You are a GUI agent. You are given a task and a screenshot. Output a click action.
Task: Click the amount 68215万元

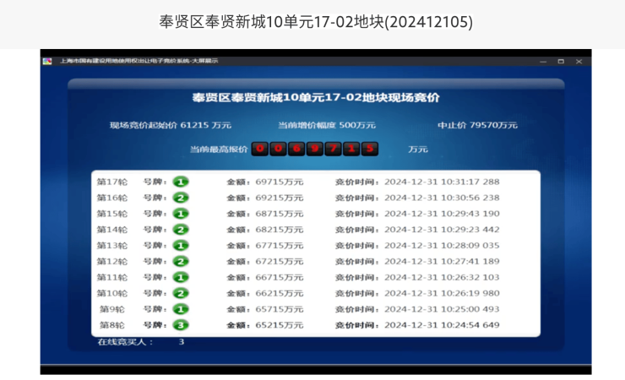(x=280, y=230)
